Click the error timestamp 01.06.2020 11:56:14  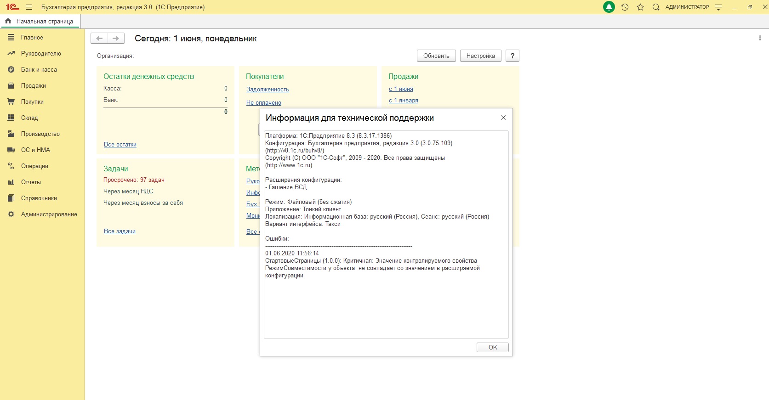click(x=292, y=253)
